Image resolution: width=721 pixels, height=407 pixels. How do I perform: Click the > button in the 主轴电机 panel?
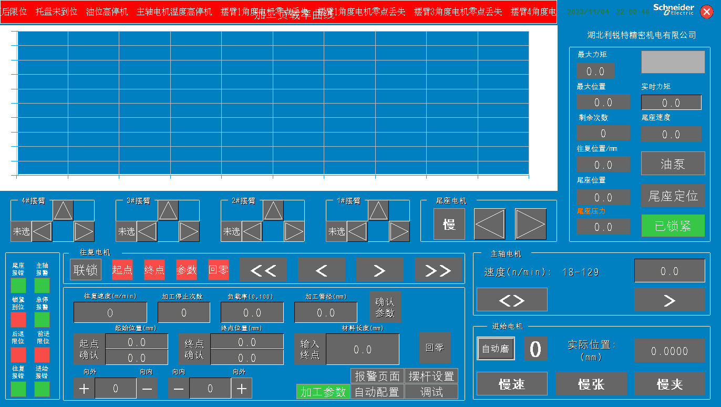coord(669,300)
